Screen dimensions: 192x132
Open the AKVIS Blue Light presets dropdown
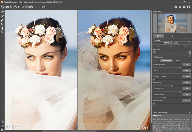tap(172, 43)
